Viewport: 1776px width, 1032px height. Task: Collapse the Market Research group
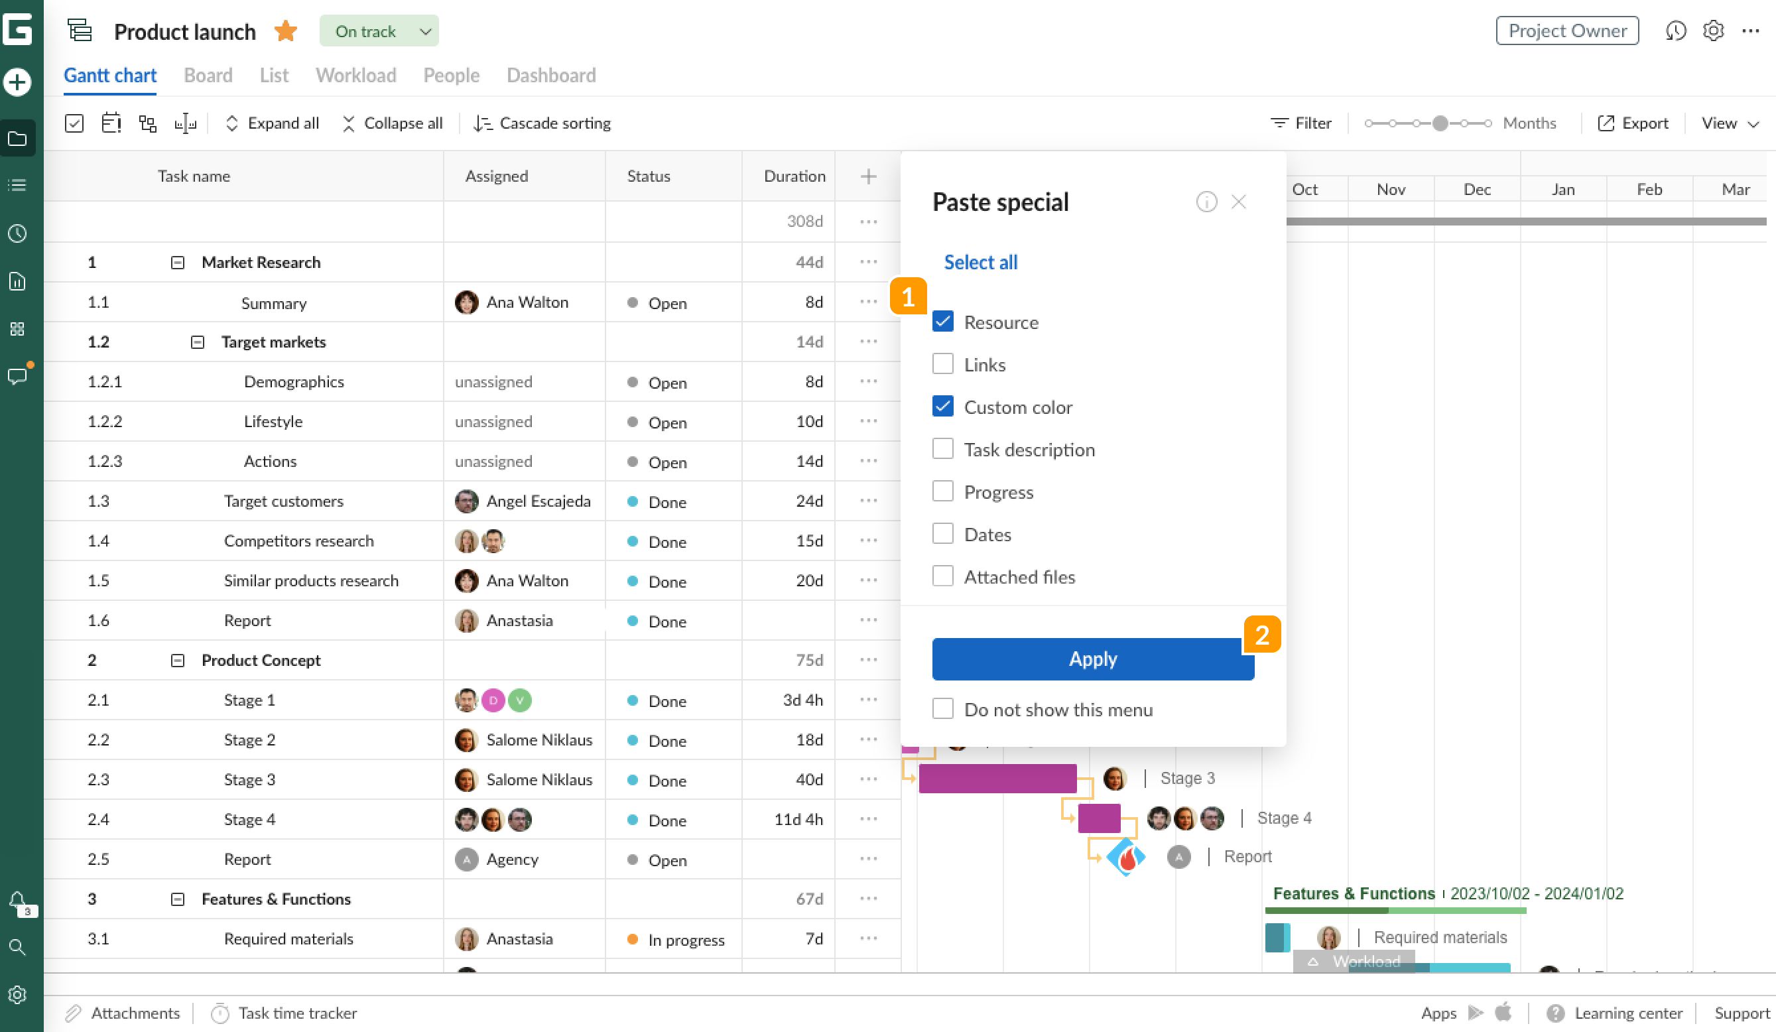tap(178, 262)
